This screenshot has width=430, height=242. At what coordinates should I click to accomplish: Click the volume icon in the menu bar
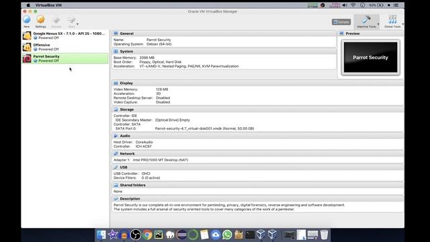[x=345, y=5]
